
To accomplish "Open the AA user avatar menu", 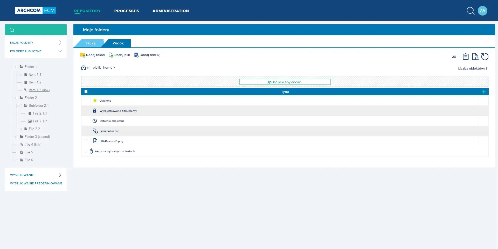I will tap(482, 11).
